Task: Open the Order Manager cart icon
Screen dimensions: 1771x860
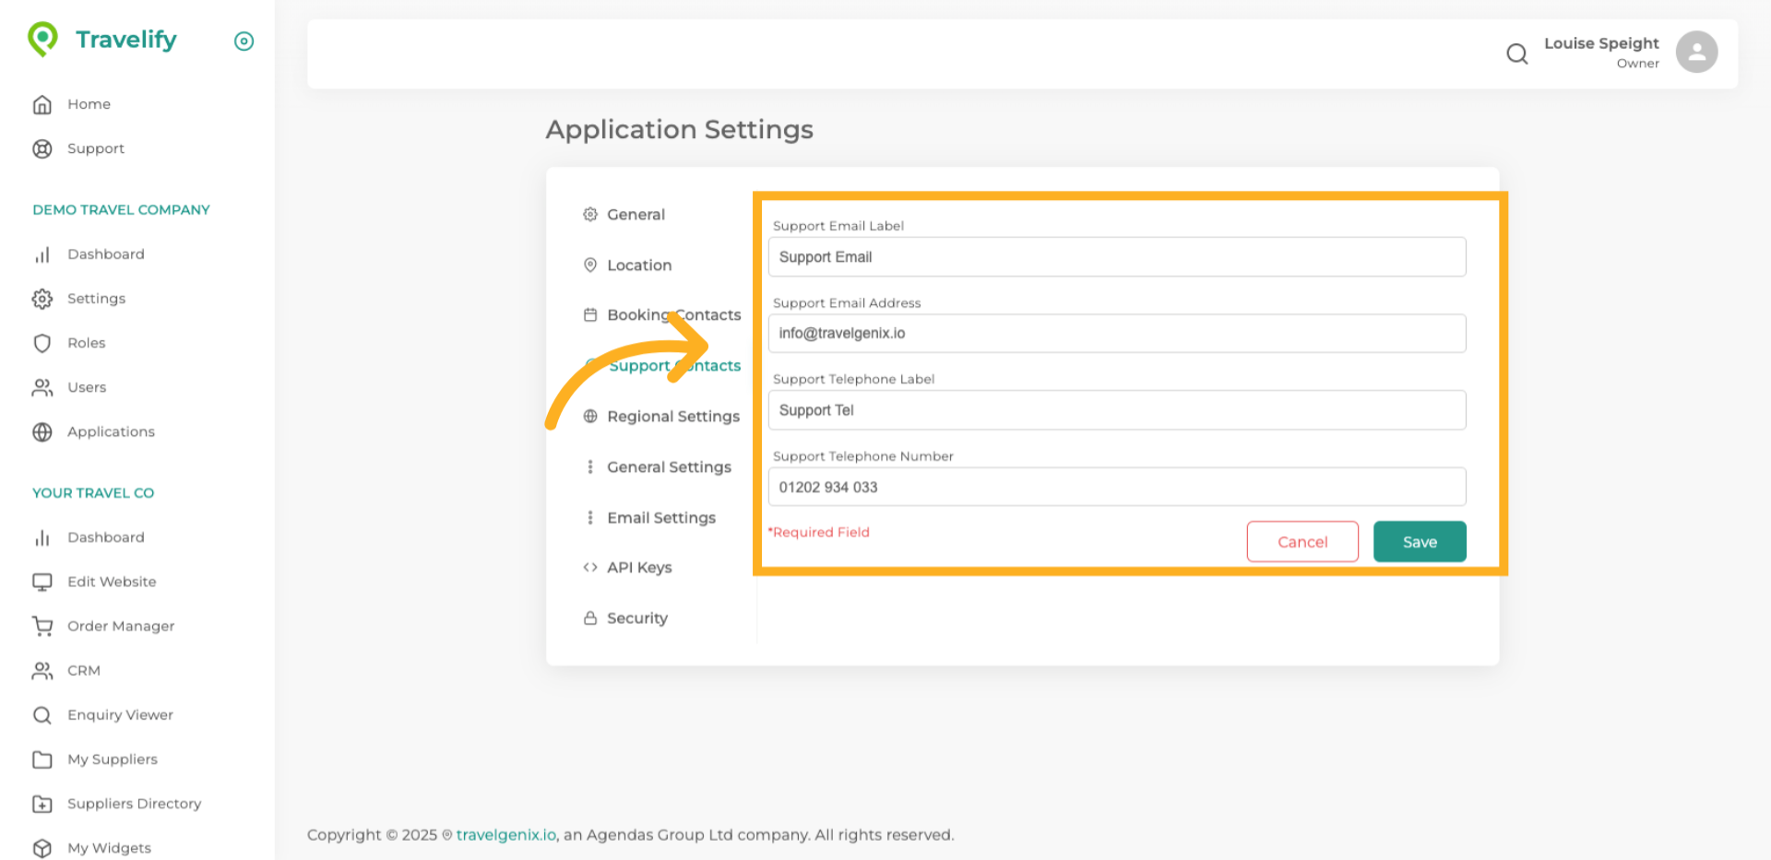Action: (x=42, y=626)
